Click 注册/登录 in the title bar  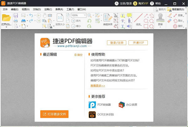click(x=123, y=3)
